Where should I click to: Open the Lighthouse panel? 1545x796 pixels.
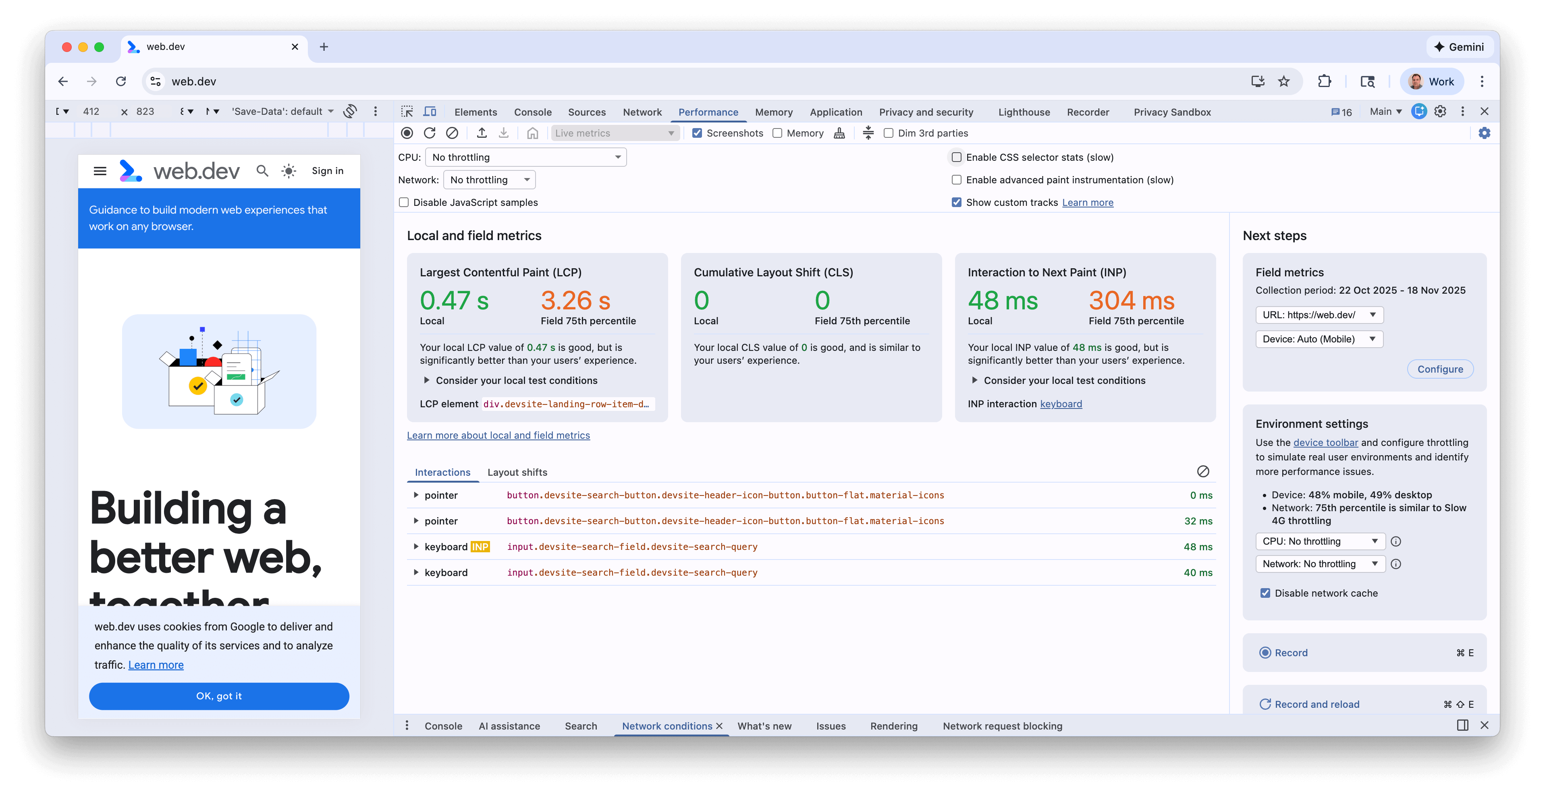[1024, 112]
